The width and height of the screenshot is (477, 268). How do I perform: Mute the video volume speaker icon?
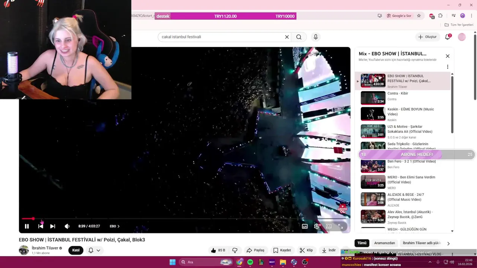point(67,226)
